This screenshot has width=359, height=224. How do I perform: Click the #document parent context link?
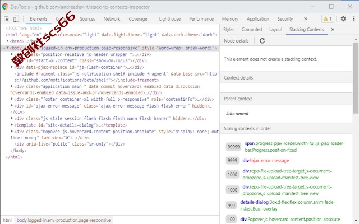point(237,114)
